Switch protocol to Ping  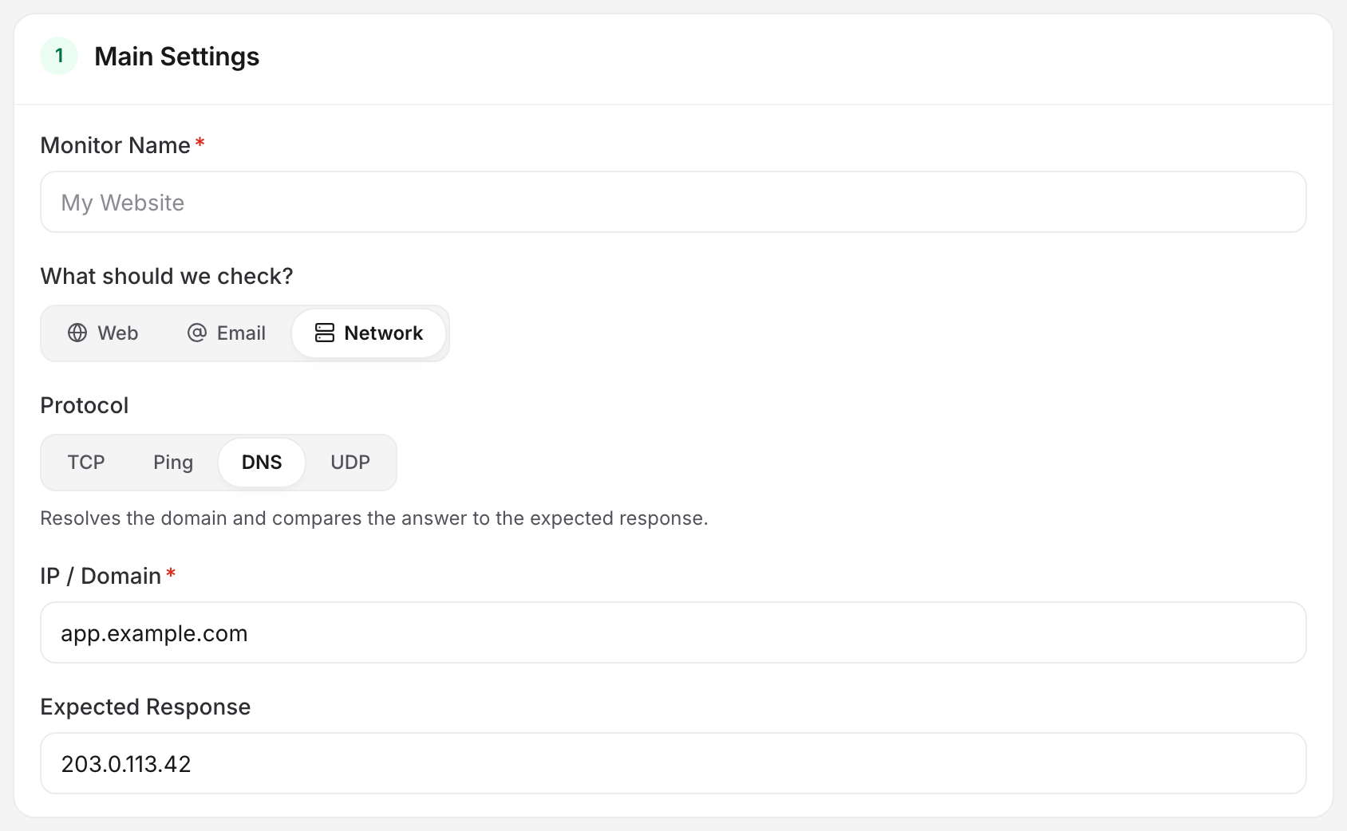click(173, 463)
